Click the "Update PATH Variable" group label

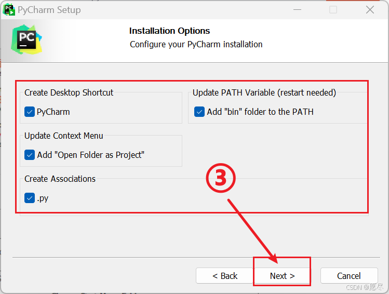click(264, 92)
